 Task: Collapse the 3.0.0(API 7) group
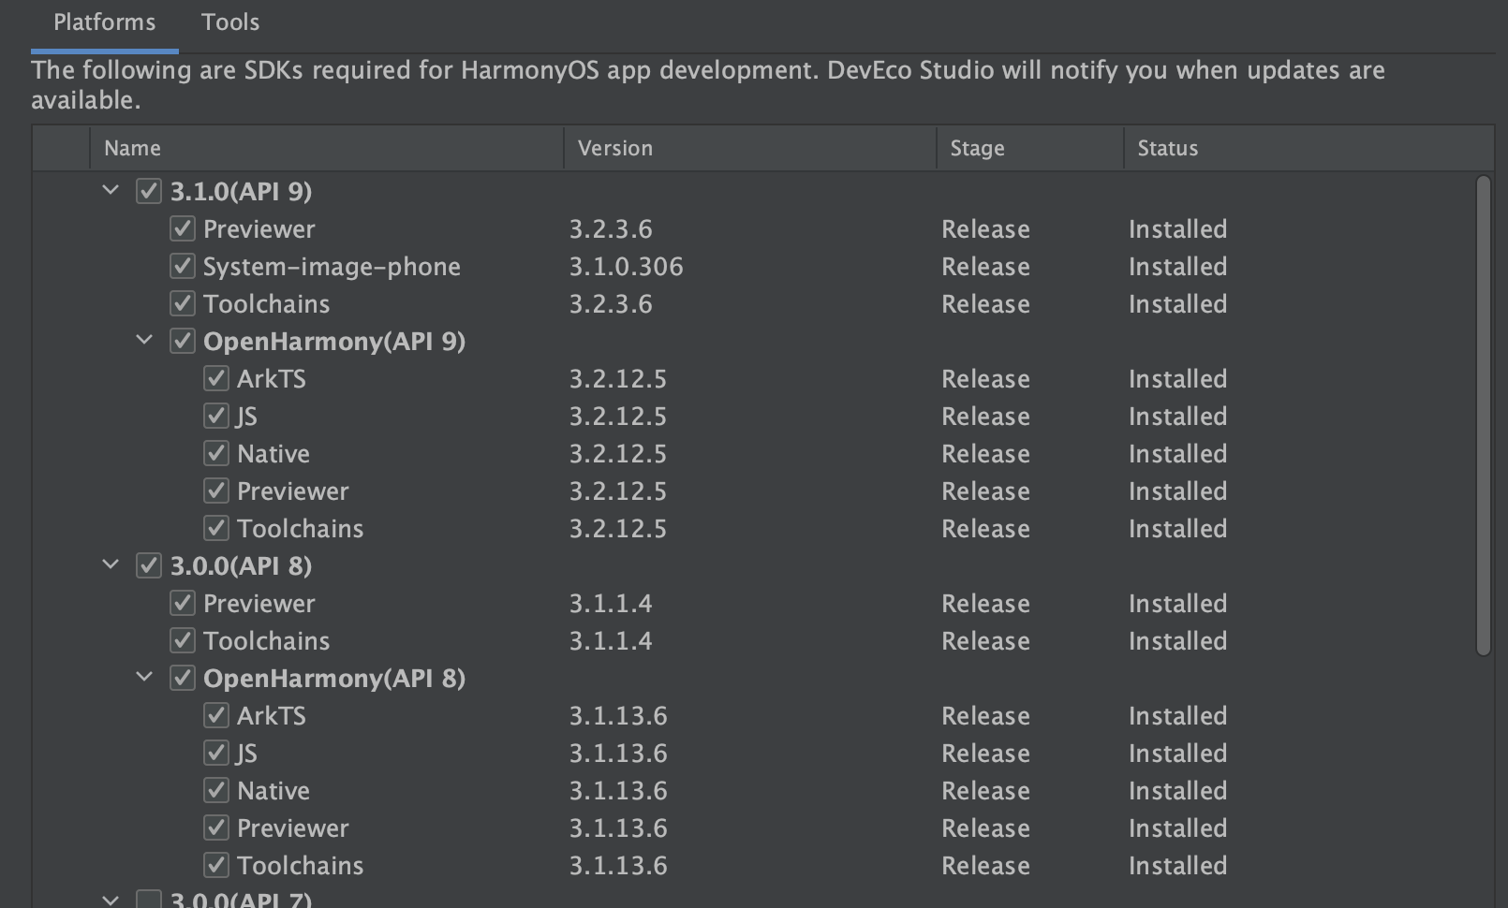point(111,900)
